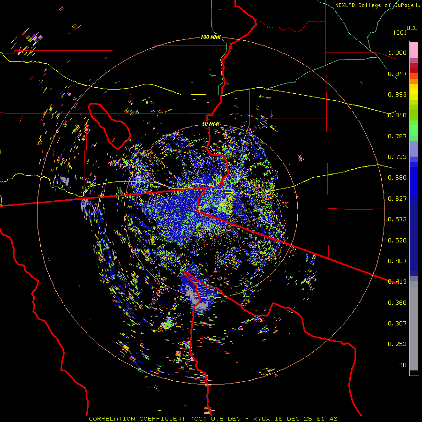
Task: Click the 100 NMI range ring label
Action: tap(211, 37)
